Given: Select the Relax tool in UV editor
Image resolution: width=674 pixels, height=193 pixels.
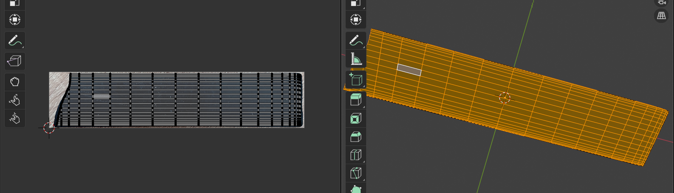Looking at the screenshot, I should pos(15,100).
